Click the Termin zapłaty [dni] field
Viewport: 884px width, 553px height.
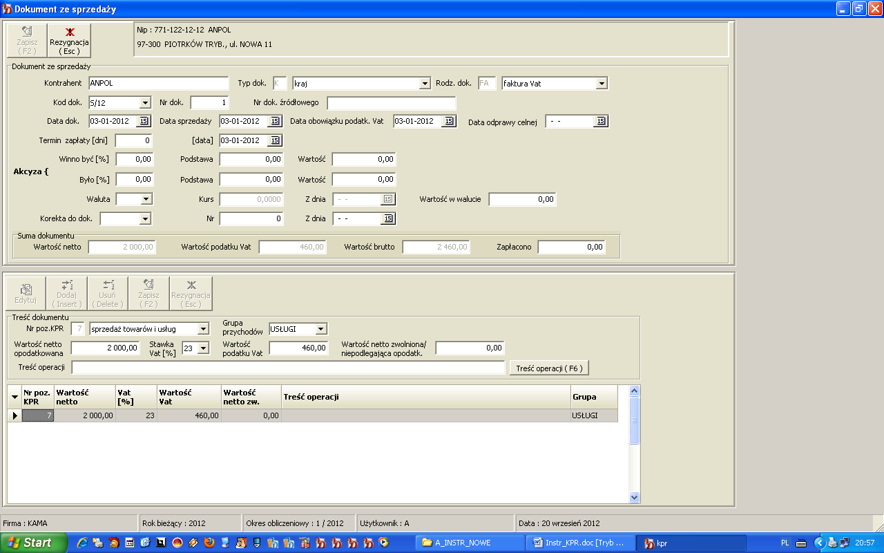(134, 140)
